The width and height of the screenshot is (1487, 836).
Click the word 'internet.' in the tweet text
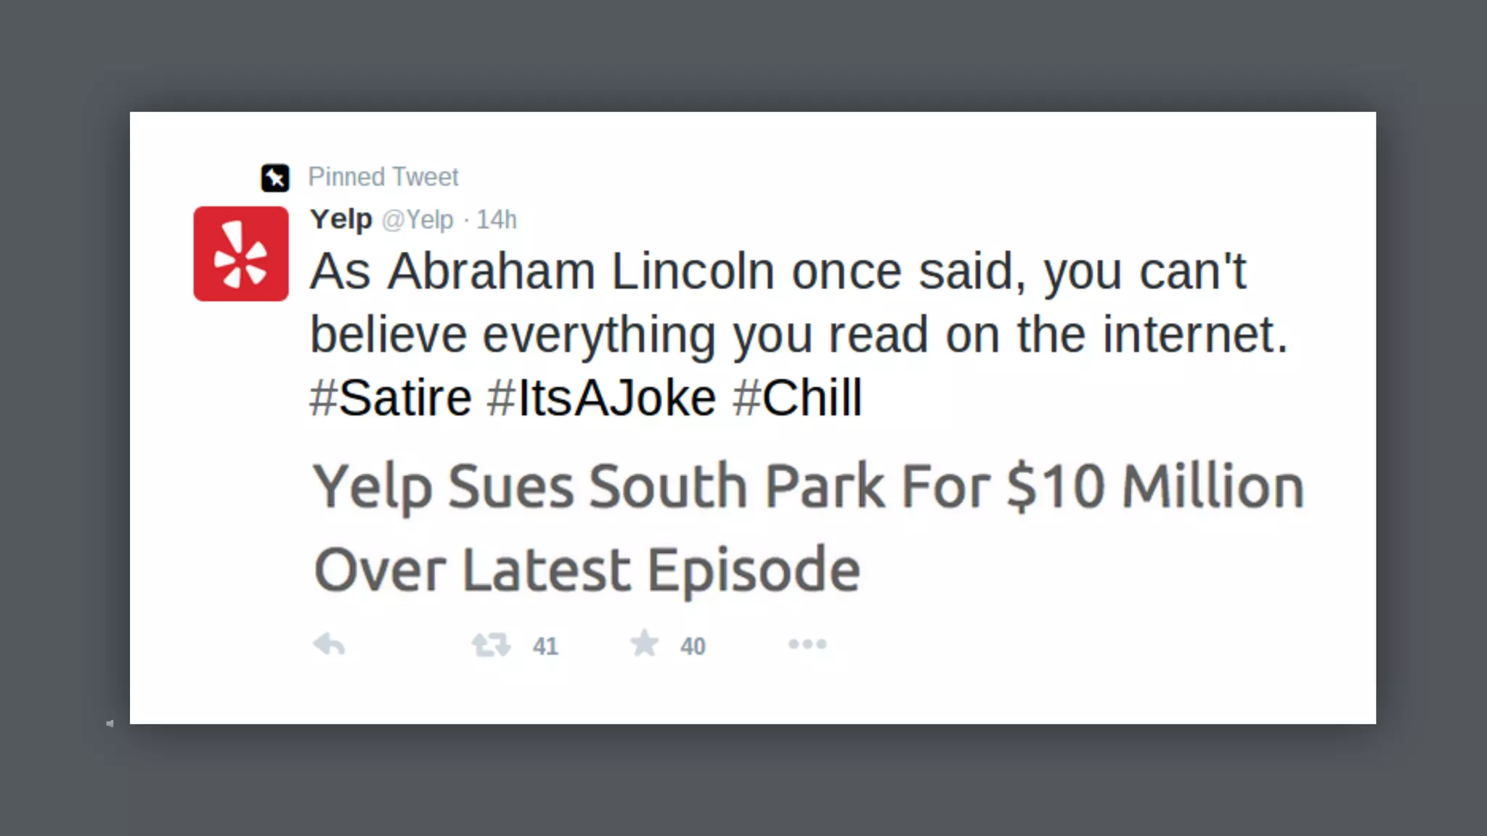click(x=1195, y=335)
